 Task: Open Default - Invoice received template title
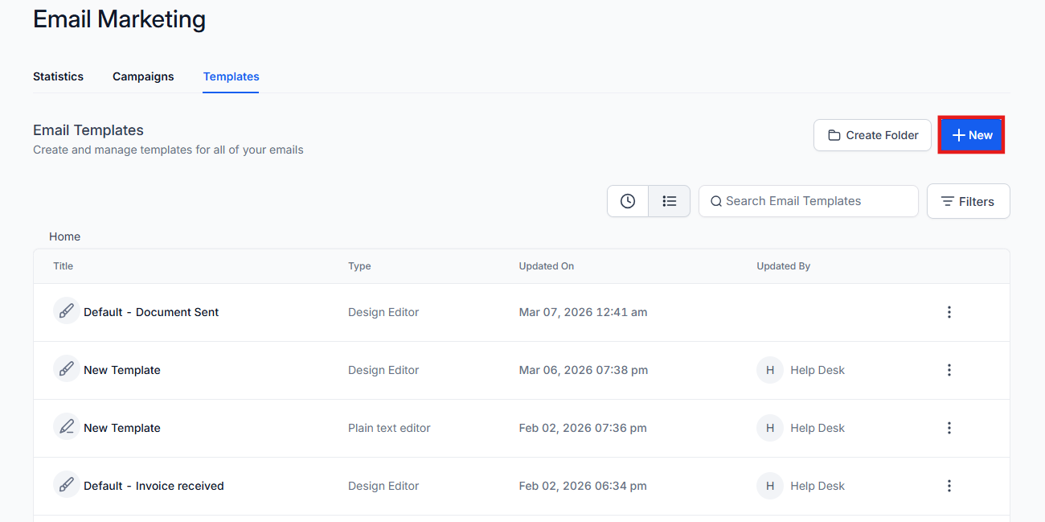point(154,486)
